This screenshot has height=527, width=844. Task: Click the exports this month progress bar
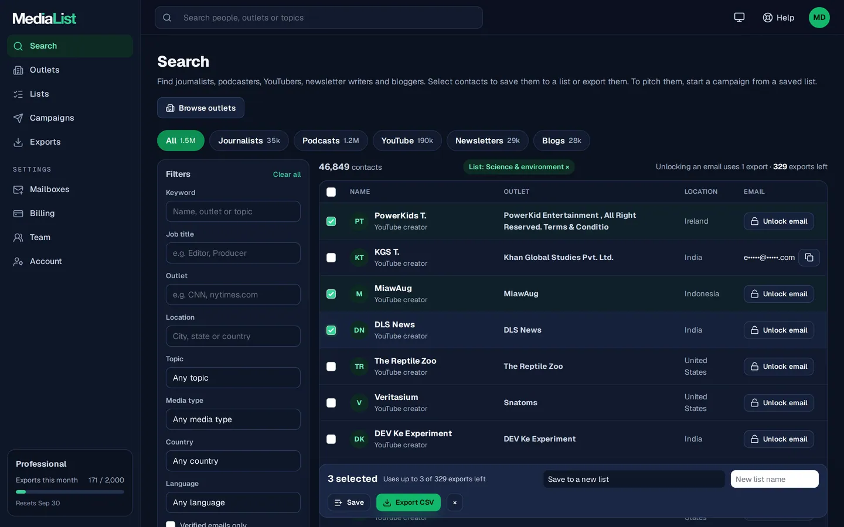tap(70, 492)
